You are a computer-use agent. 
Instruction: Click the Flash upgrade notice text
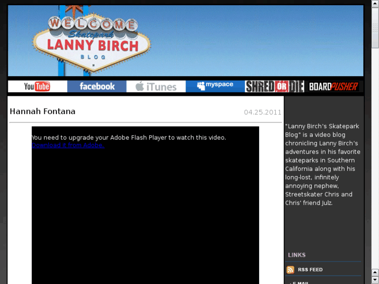click(x=129, y=138)
